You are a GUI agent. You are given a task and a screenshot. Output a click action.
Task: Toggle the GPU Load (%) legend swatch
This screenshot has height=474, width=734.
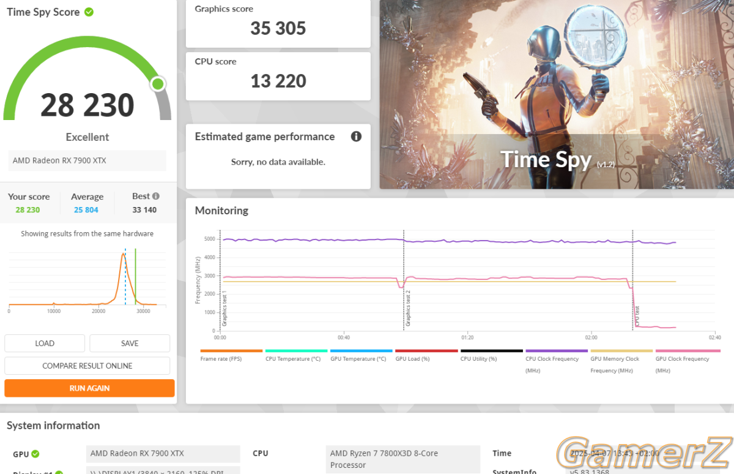tap(426, 351)
